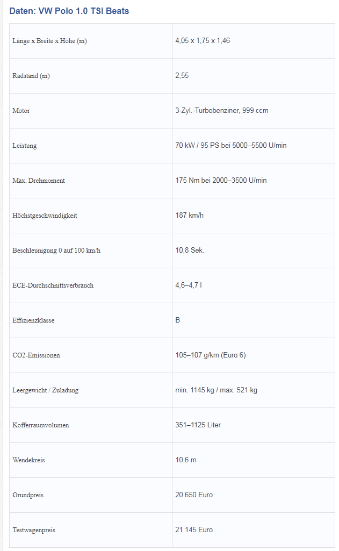Click the 'Leistung' row label
339x551 pixels.
pyautogui.click(x=25, y=146)
